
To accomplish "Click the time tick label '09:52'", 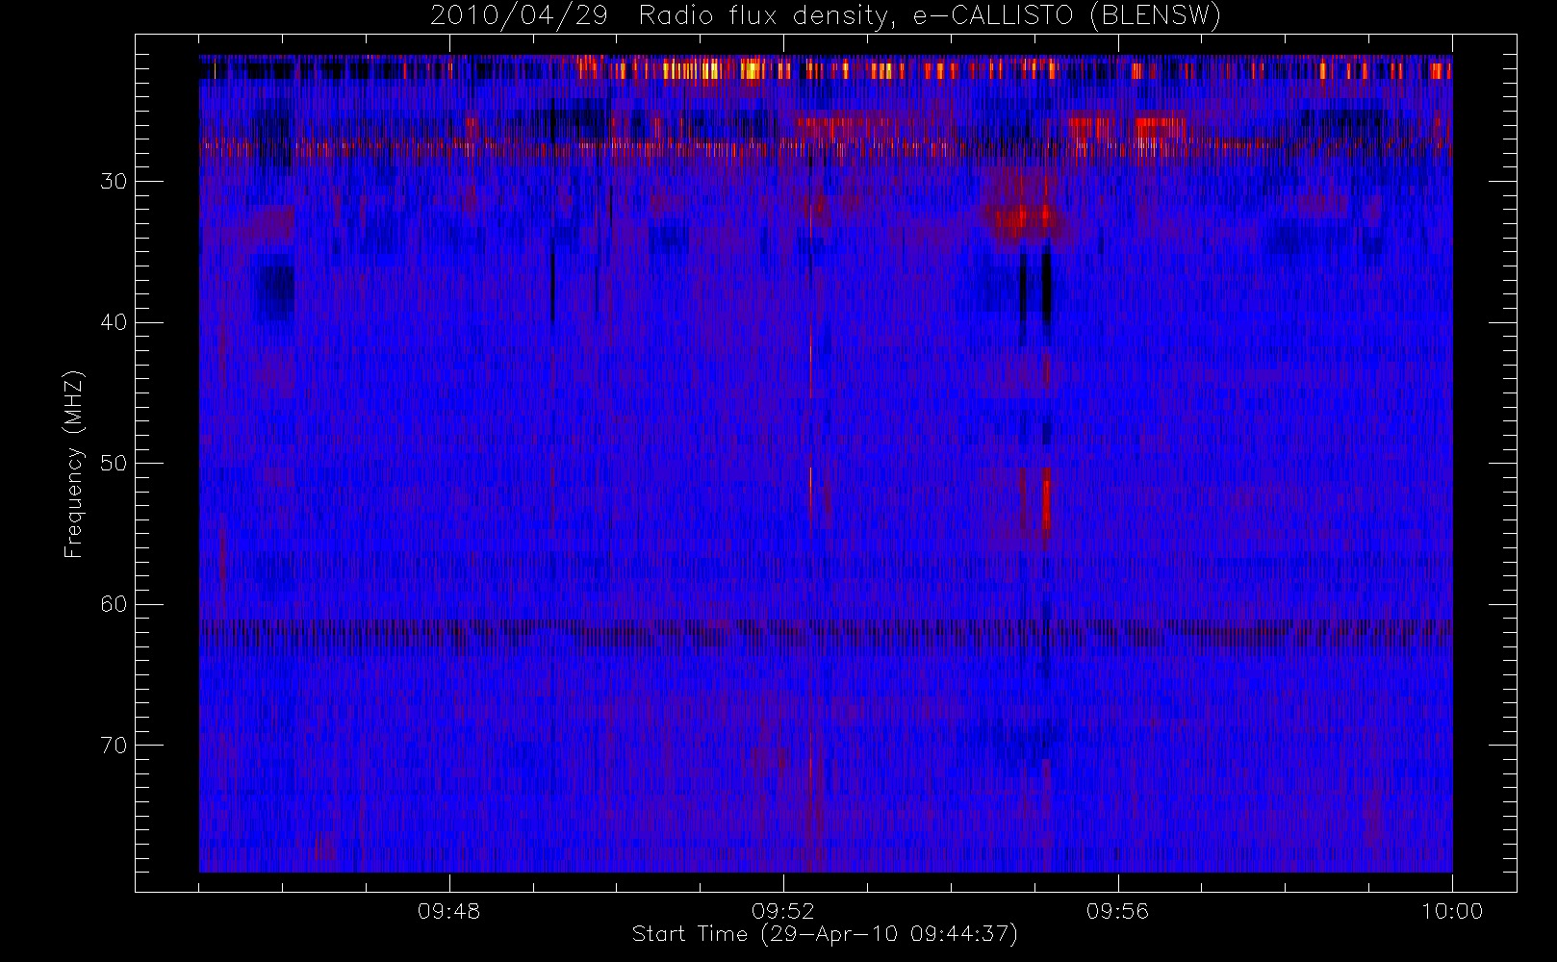I will (x=783, y=911).
